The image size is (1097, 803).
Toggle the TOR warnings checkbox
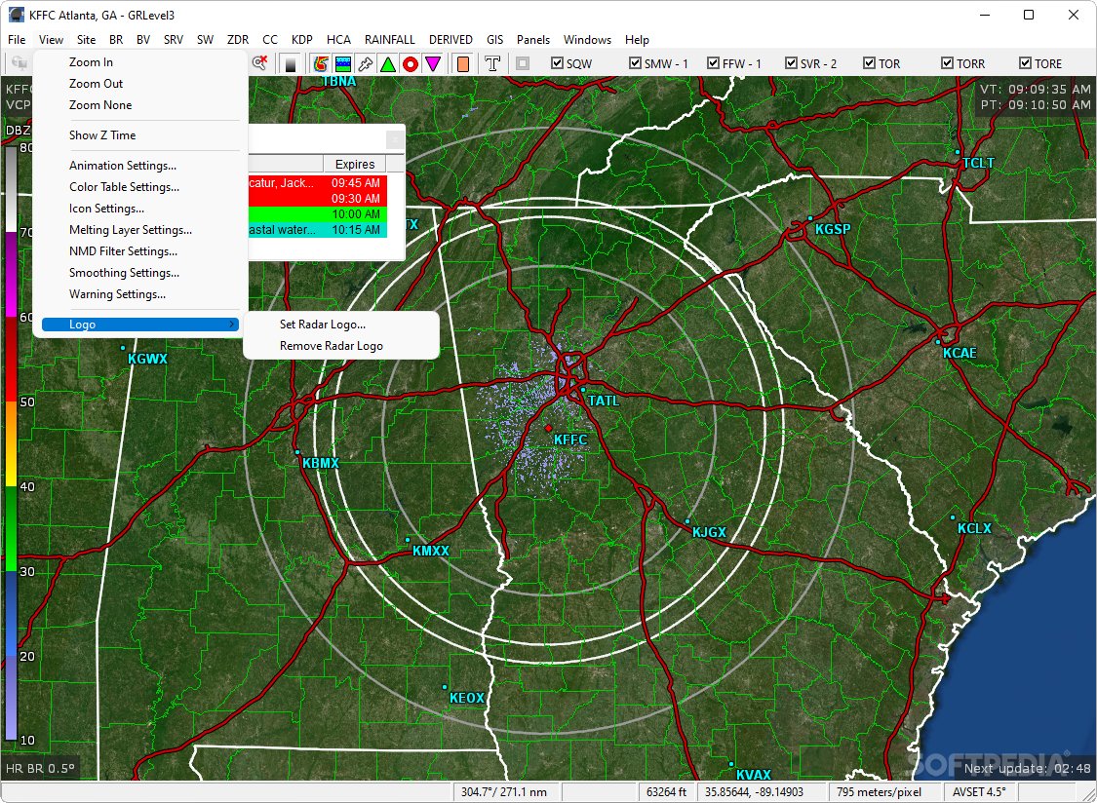[869, 63]
